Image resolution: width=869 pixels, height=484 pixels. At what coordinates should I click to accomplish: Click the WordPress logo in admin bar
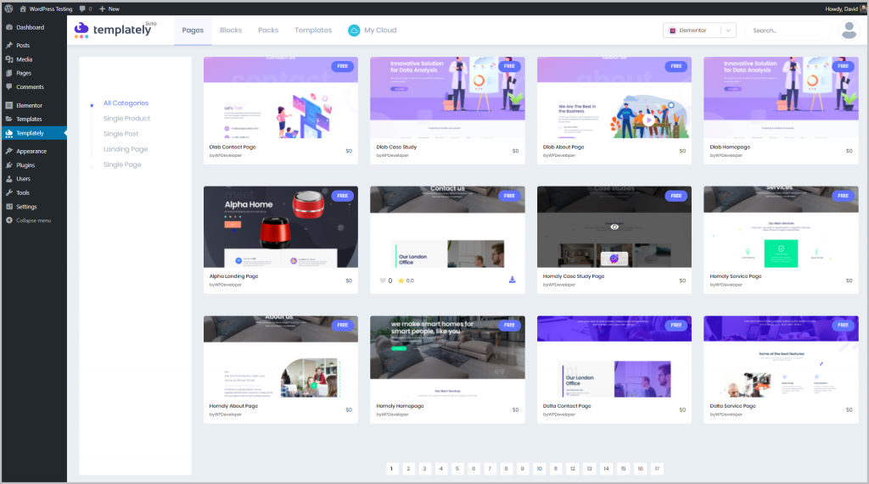pyautogui.click(x=8, y=8)
